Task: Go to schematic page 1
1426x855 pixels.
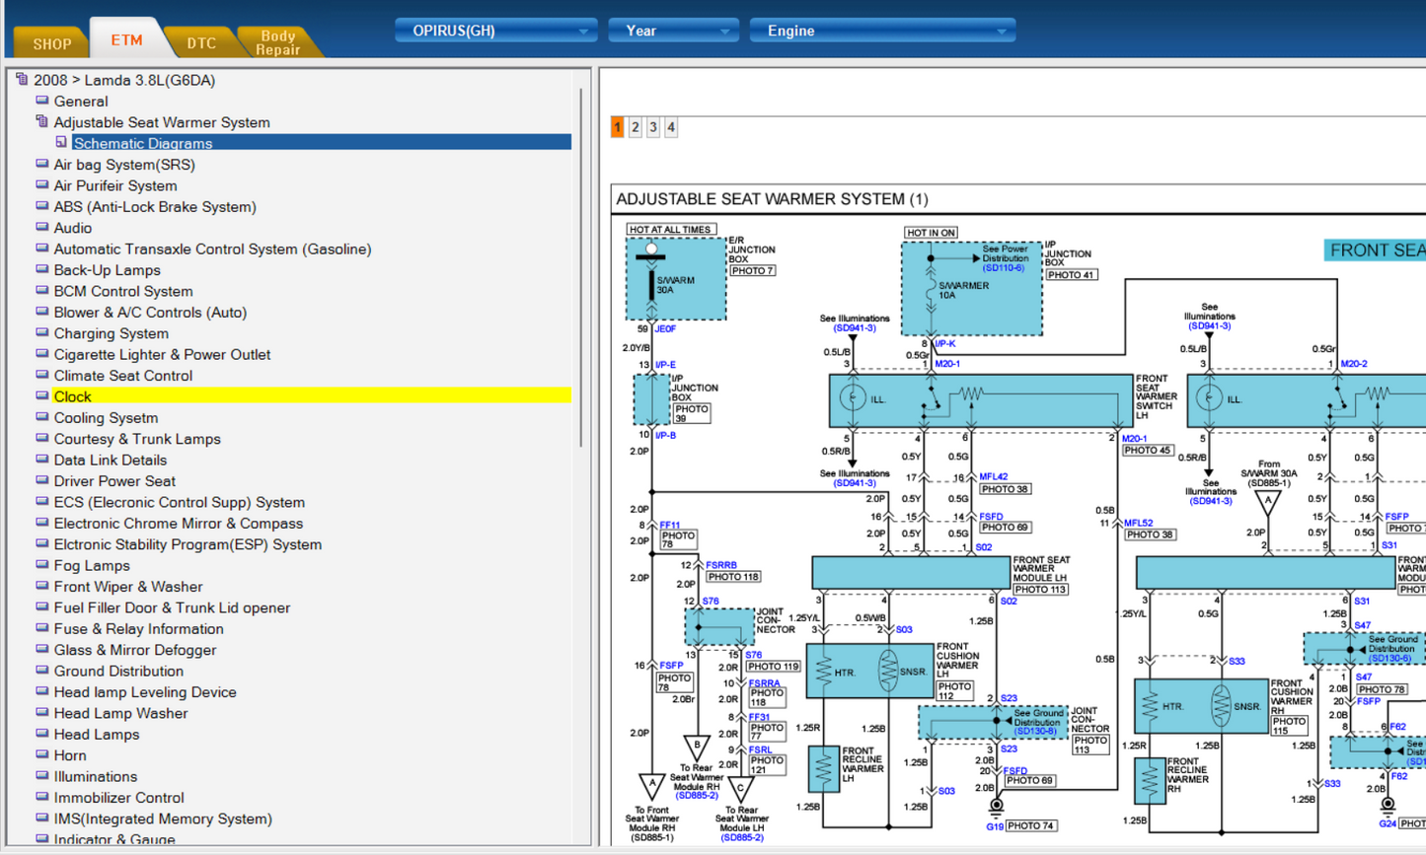Action: 618,127
